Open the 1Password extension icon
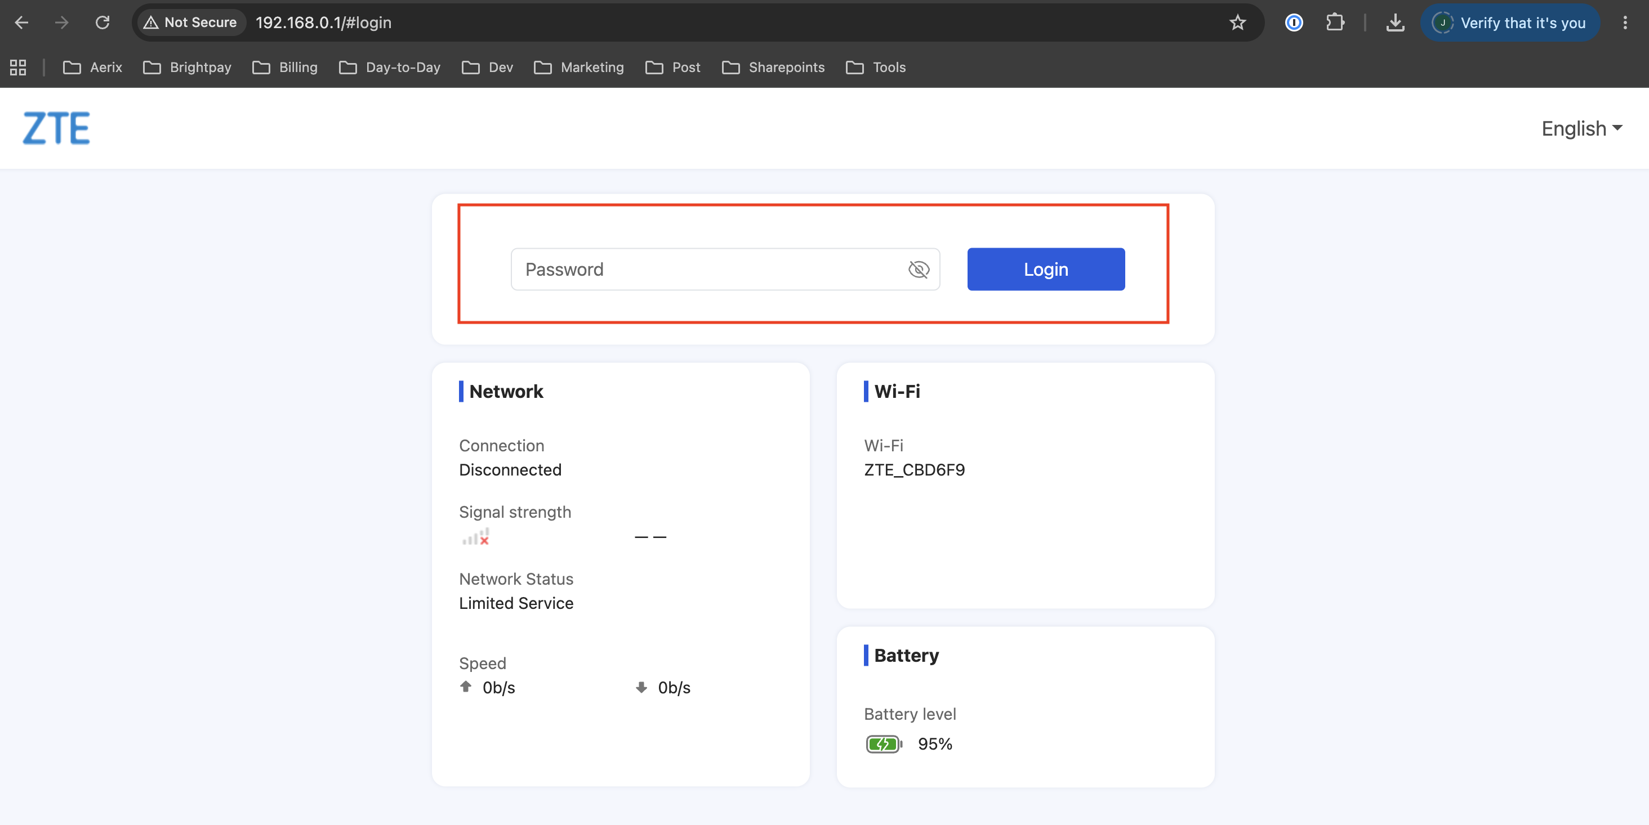 coord(1294,23)
